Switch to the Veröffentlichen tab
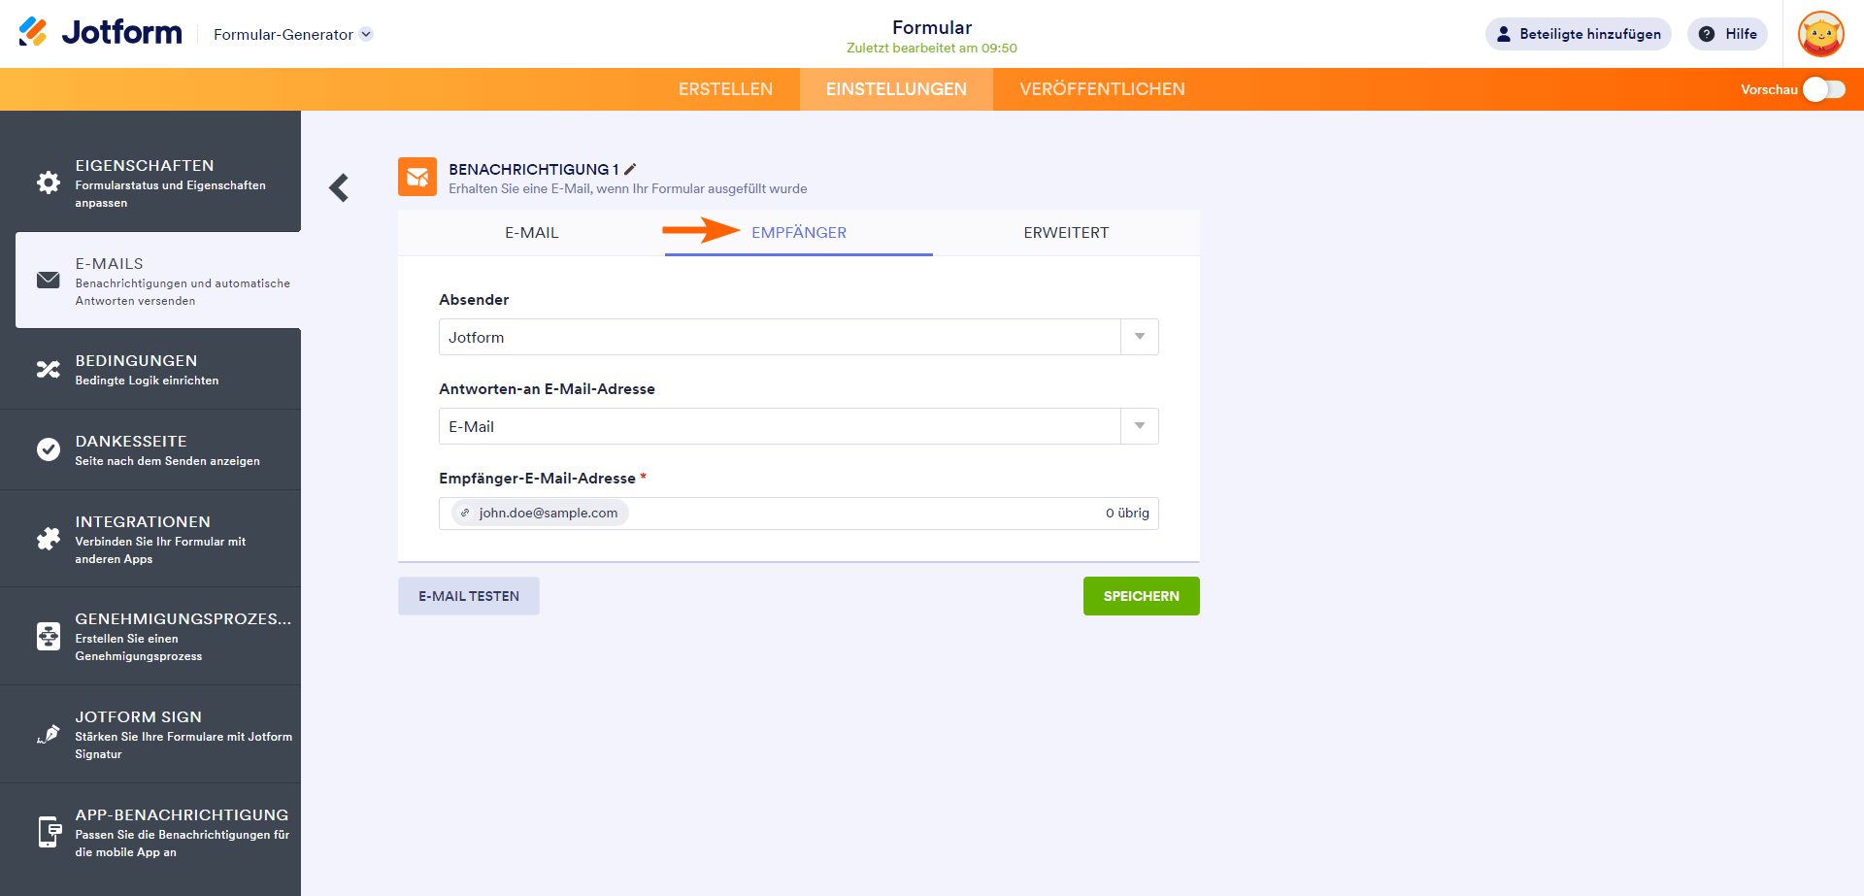Screen dimensions: 1864x896 tap(1102, 89)
